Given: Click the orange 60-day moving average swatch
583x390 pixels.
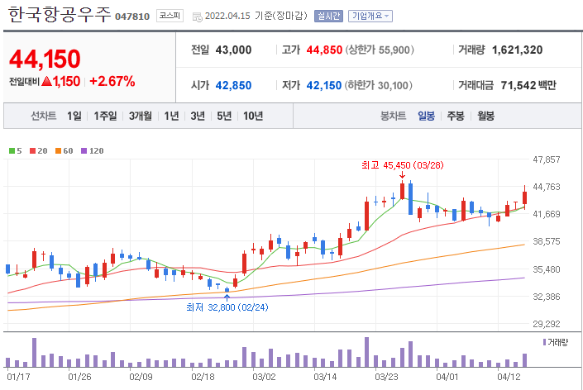Looking at the screenshot, I should pos(59,151).
